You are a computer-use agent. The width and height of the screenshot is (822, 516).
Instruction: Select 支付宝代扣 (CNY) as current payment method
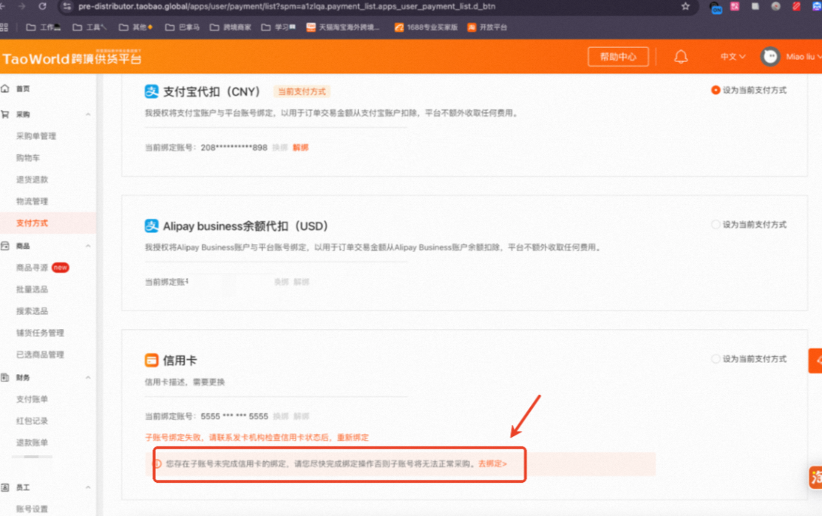(x=715, y=90)
